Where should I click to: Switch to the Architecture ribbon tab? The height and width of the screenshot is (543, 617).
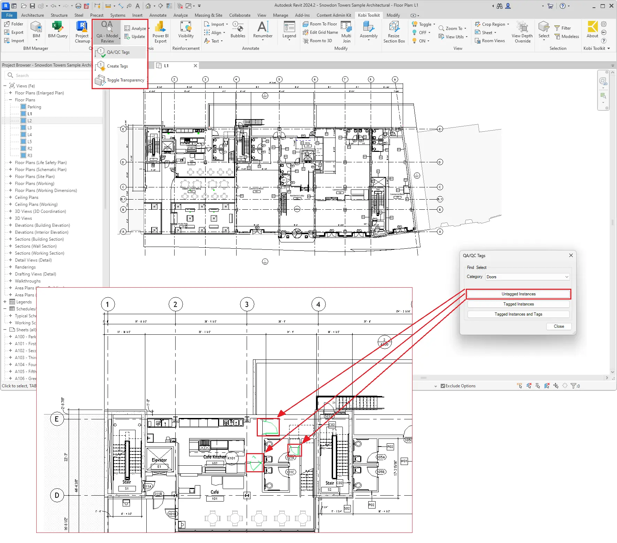point(32,15)
